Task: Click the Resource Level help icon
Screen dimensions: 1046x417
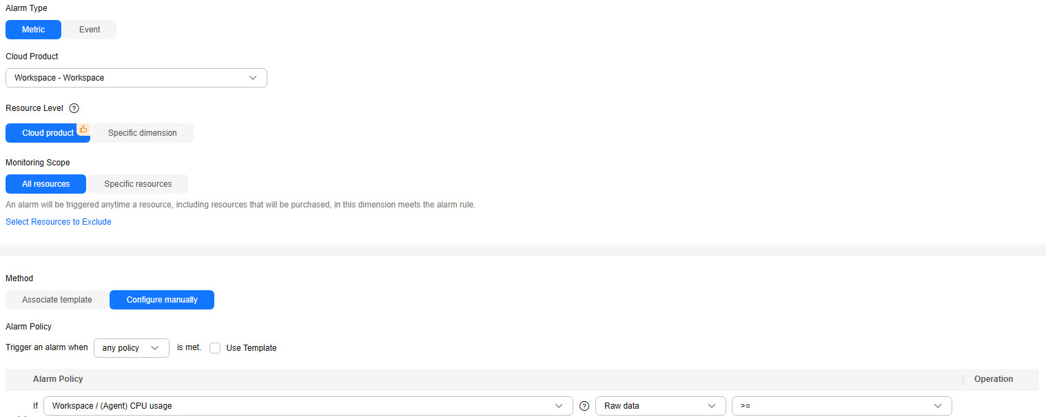Action: (x=74, y=108)
